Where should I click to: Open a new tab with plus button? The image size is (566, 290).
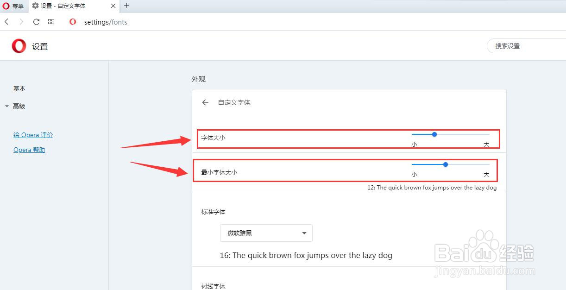coord(127,6)
